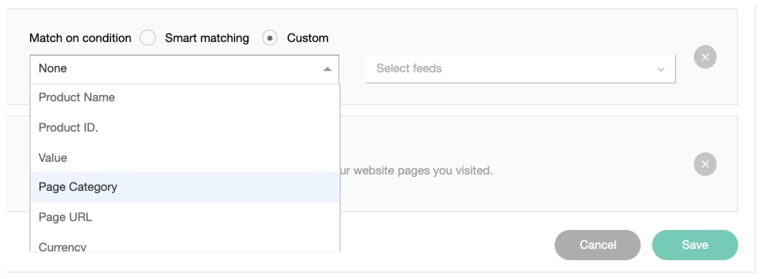Click the Match on condition label
Image resolution: width=764 pixels, height=279 pixels.
pyautogui.click(x=80, y=38)
